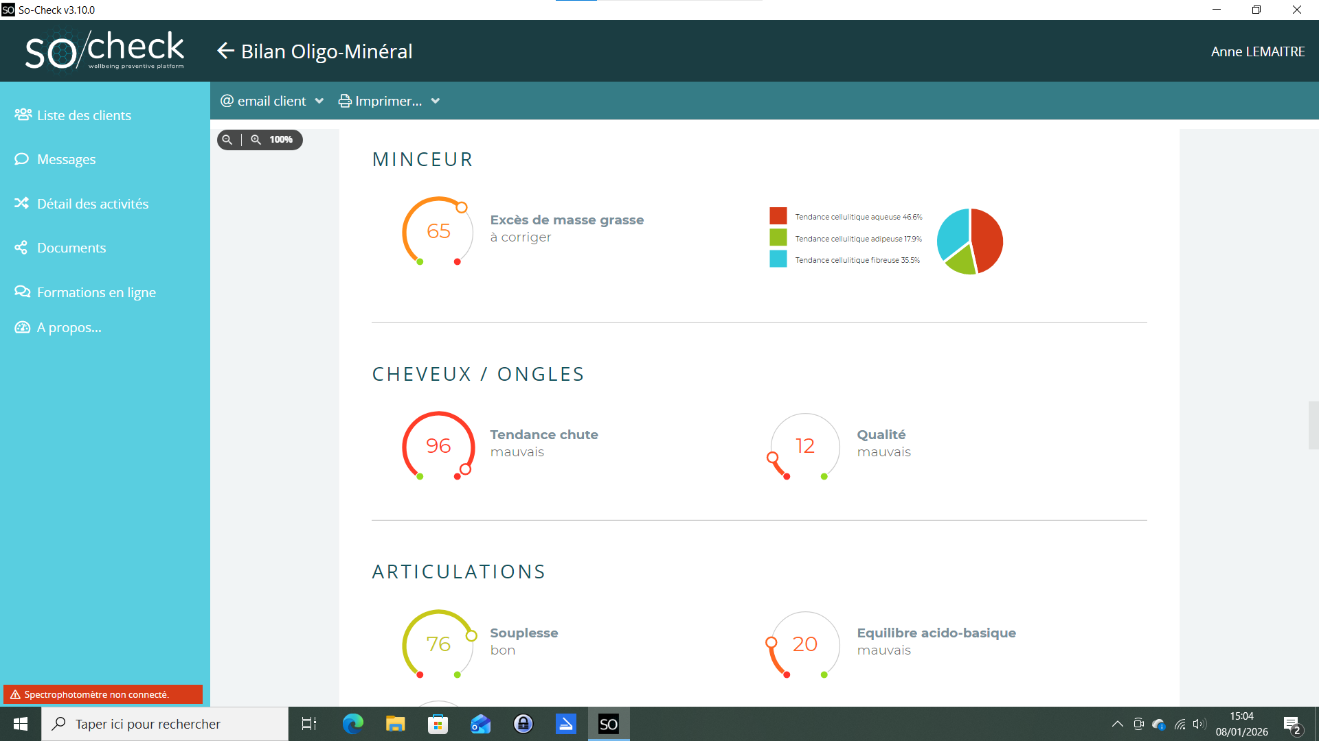The image size is (1319, 741).
Task: Expand the Imprimer dropdown chevron
Action: [436, 101]
